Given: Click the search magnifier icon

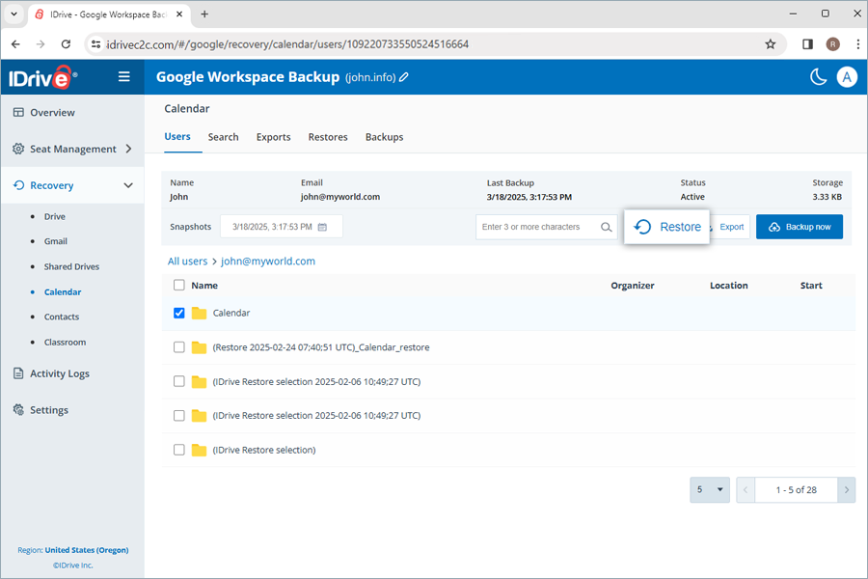Looking at the screenshot, I should [607, 226].
